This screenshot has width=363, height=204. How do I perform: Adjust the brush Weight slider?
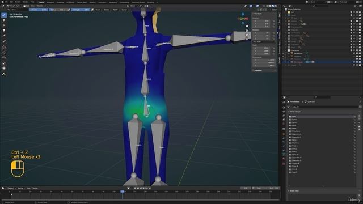click(39, 10)
